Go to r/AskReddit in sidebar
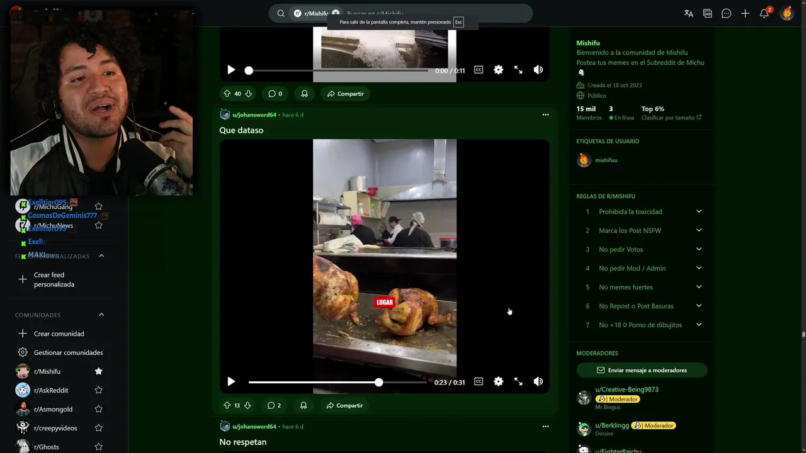The image size is (806, 453). (51, 390)
